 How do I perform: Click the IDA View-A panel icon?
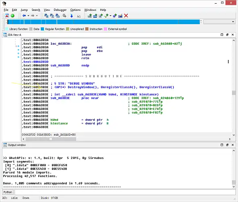click(5, 35)
